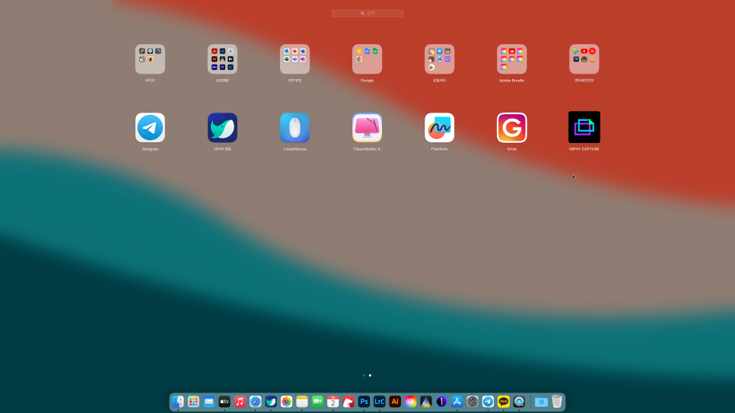The width and height of the screenshot is (735, 413).
Task: Launch Telegram from Launchpad grid
Action: [x=150, y=128]
